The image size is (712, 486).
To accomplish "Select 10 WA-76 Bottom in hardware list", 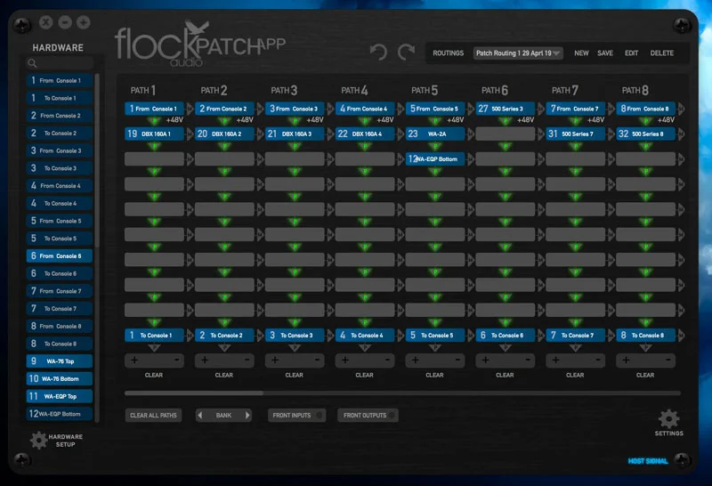I will pos(60,379).
